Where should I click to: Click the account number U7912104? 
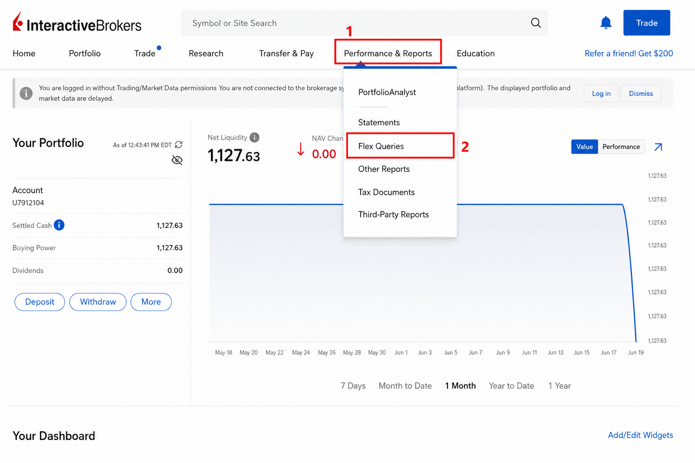28,203
